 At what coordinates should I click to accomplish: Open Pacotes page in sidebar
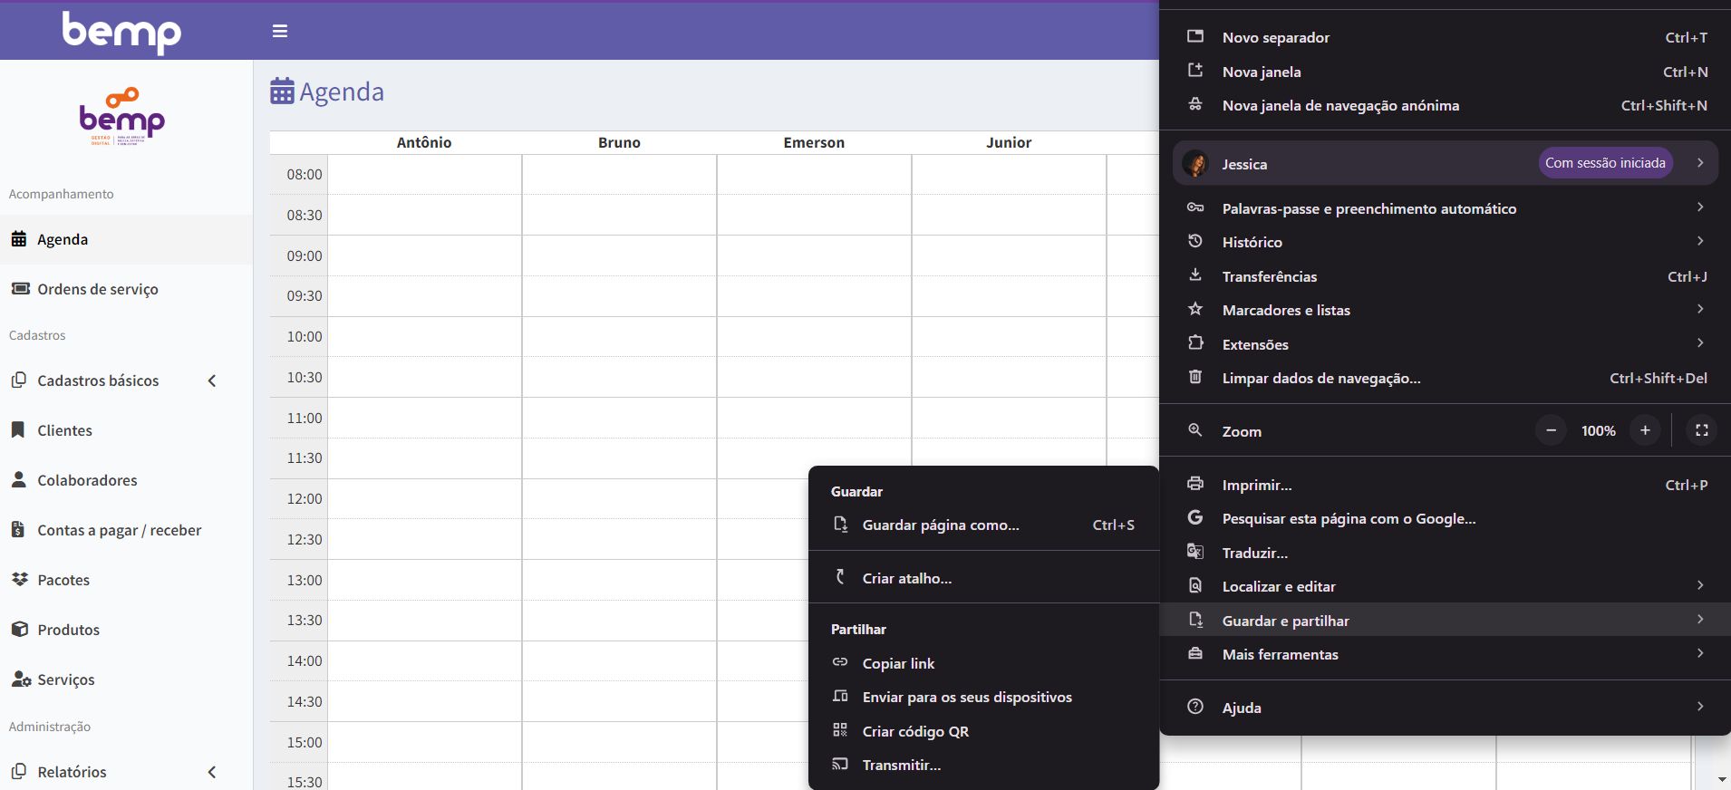[x=126, y=580]
